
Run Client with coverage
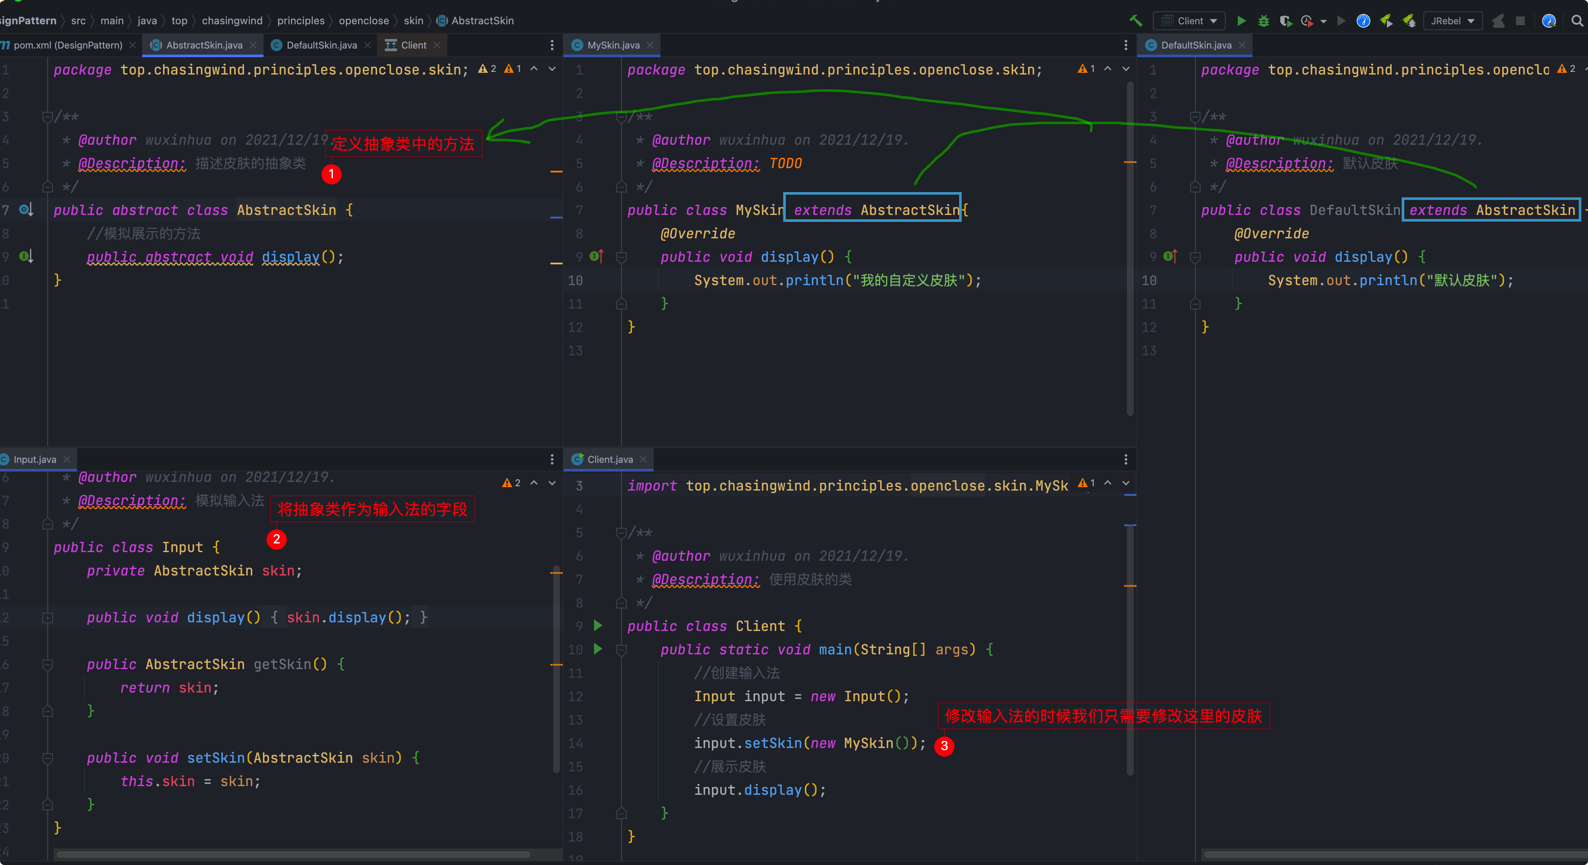[x=1285, y=21]
